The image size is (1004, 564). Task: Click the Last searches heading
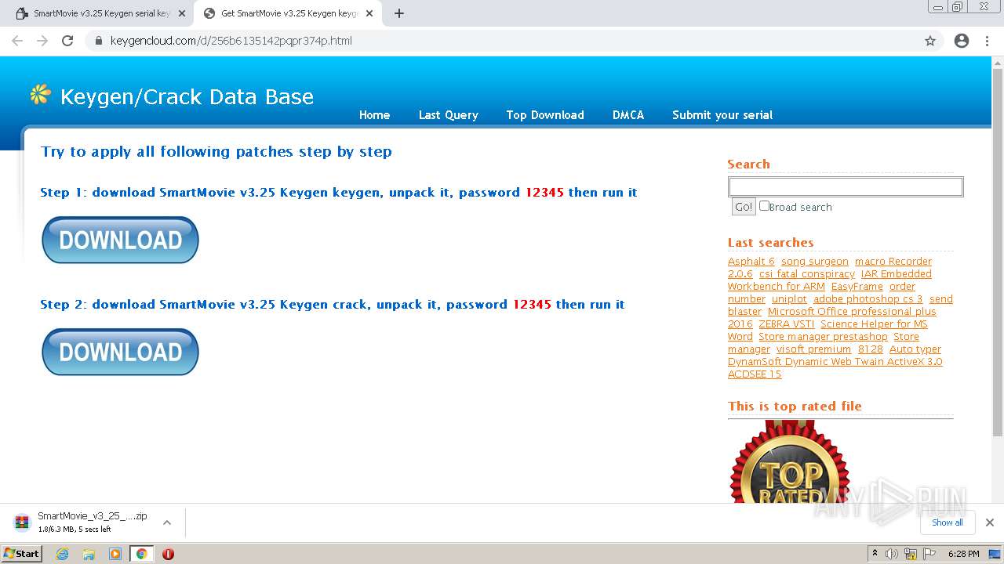770,243
